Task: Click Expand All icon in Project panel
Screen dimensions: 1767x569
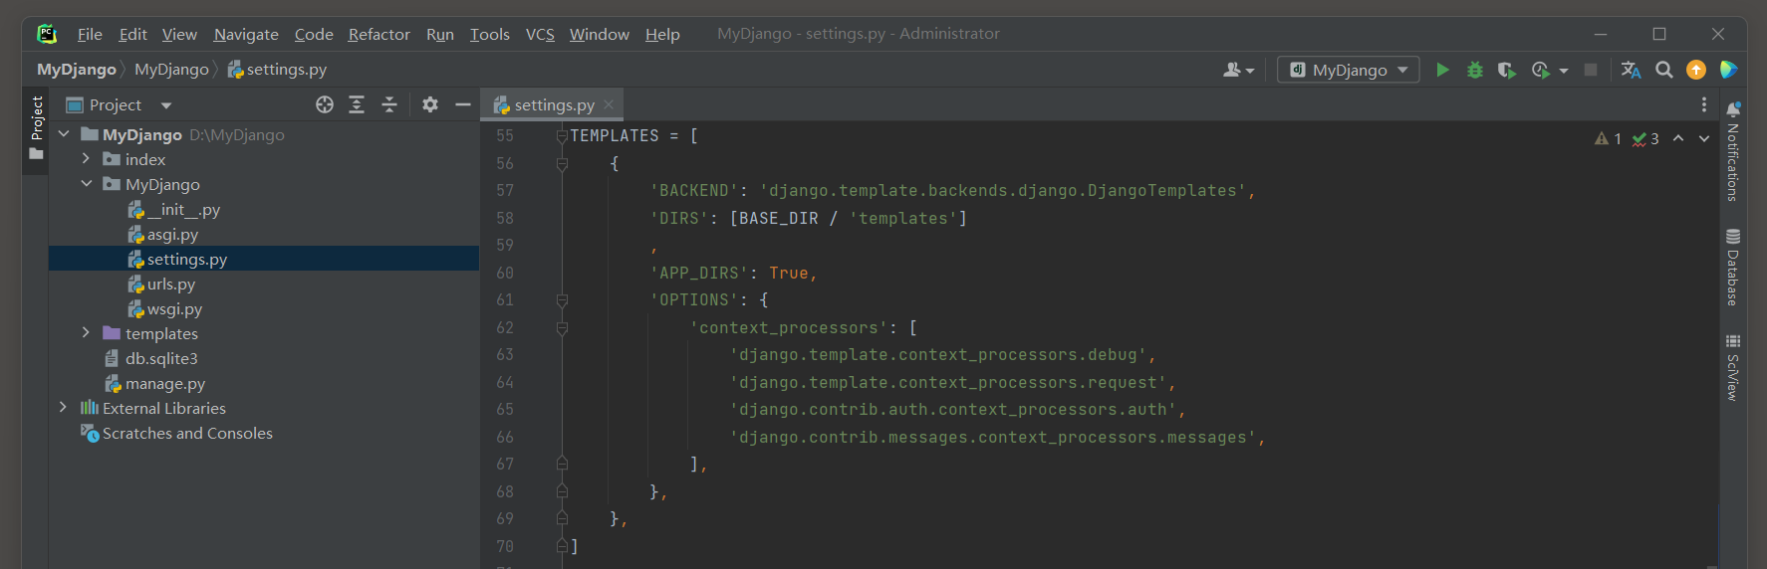Action: point(357,104)
